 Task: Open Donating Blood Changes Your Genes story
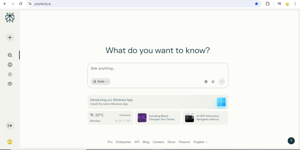158,118
